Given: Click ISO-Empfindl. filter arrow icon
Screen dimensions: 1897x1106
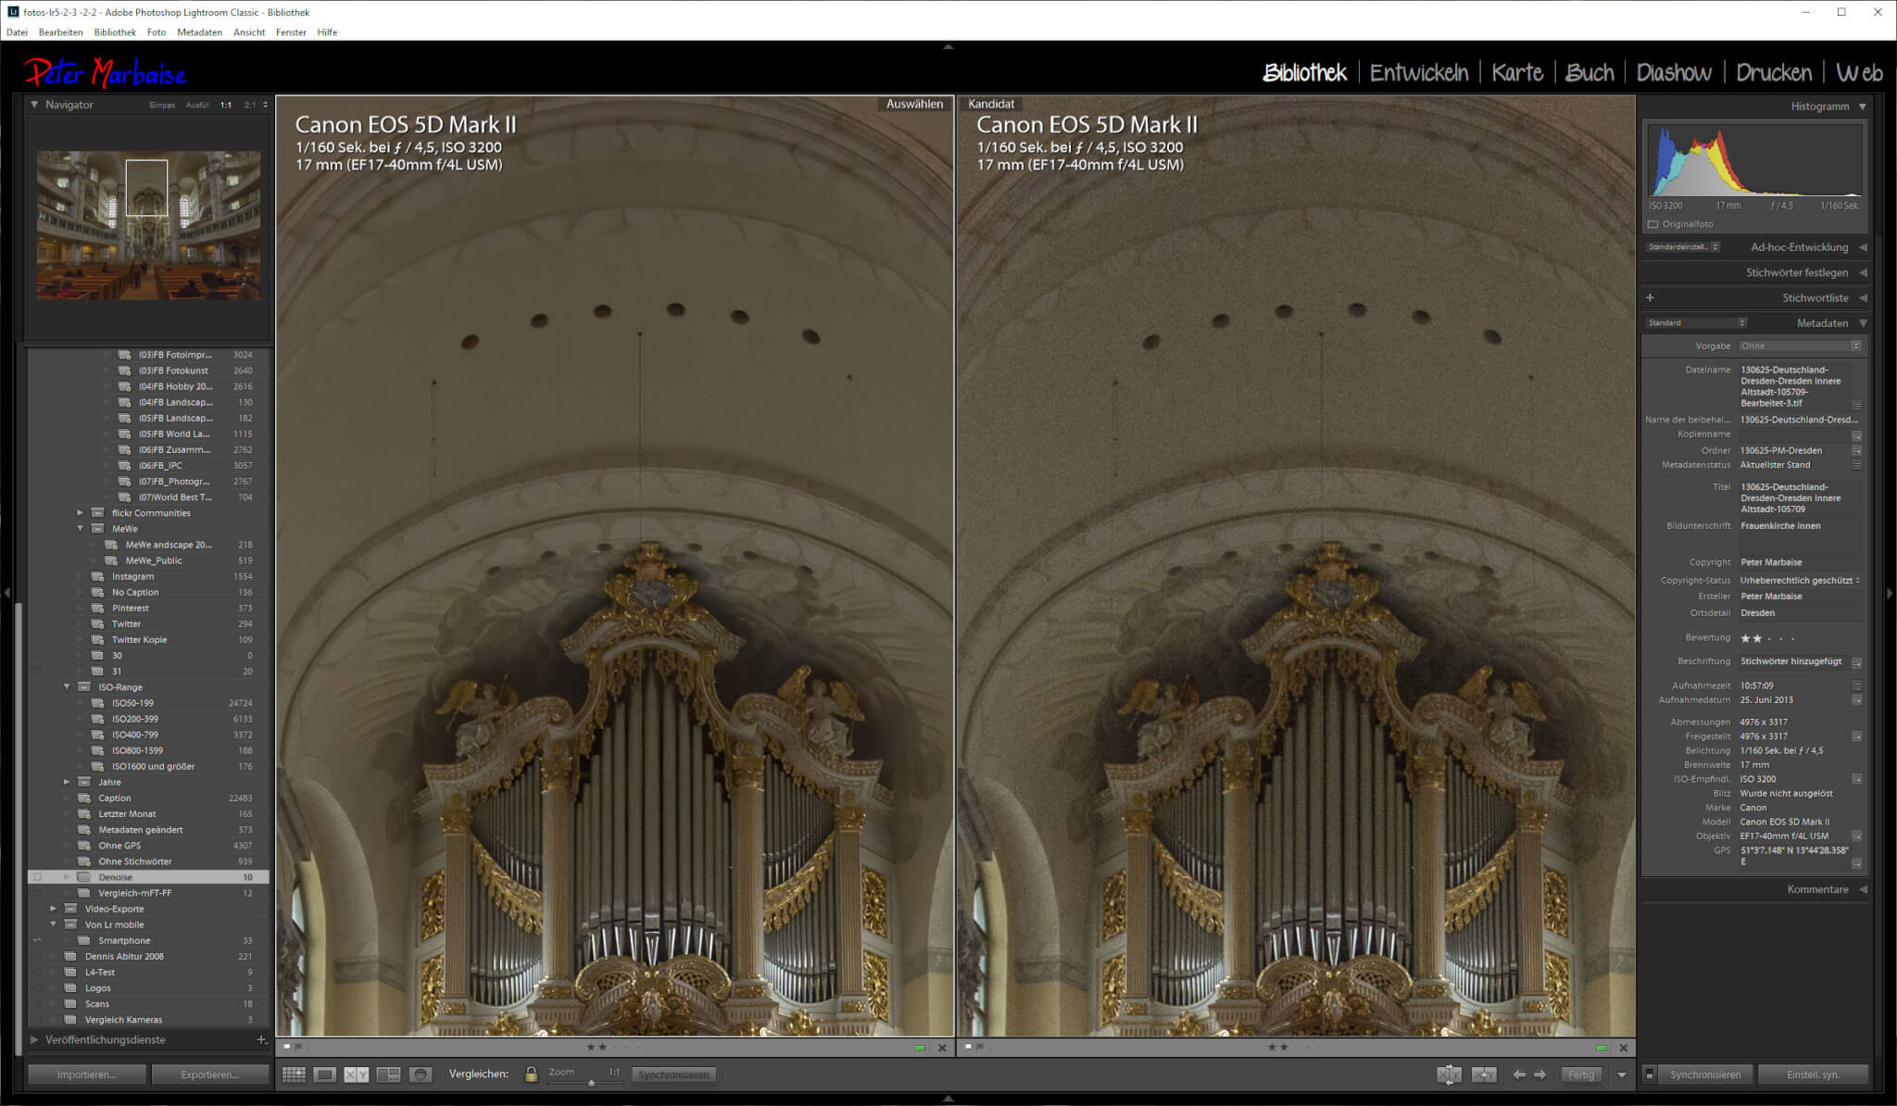Looking at the screenshot, I should click(1856, 779).
